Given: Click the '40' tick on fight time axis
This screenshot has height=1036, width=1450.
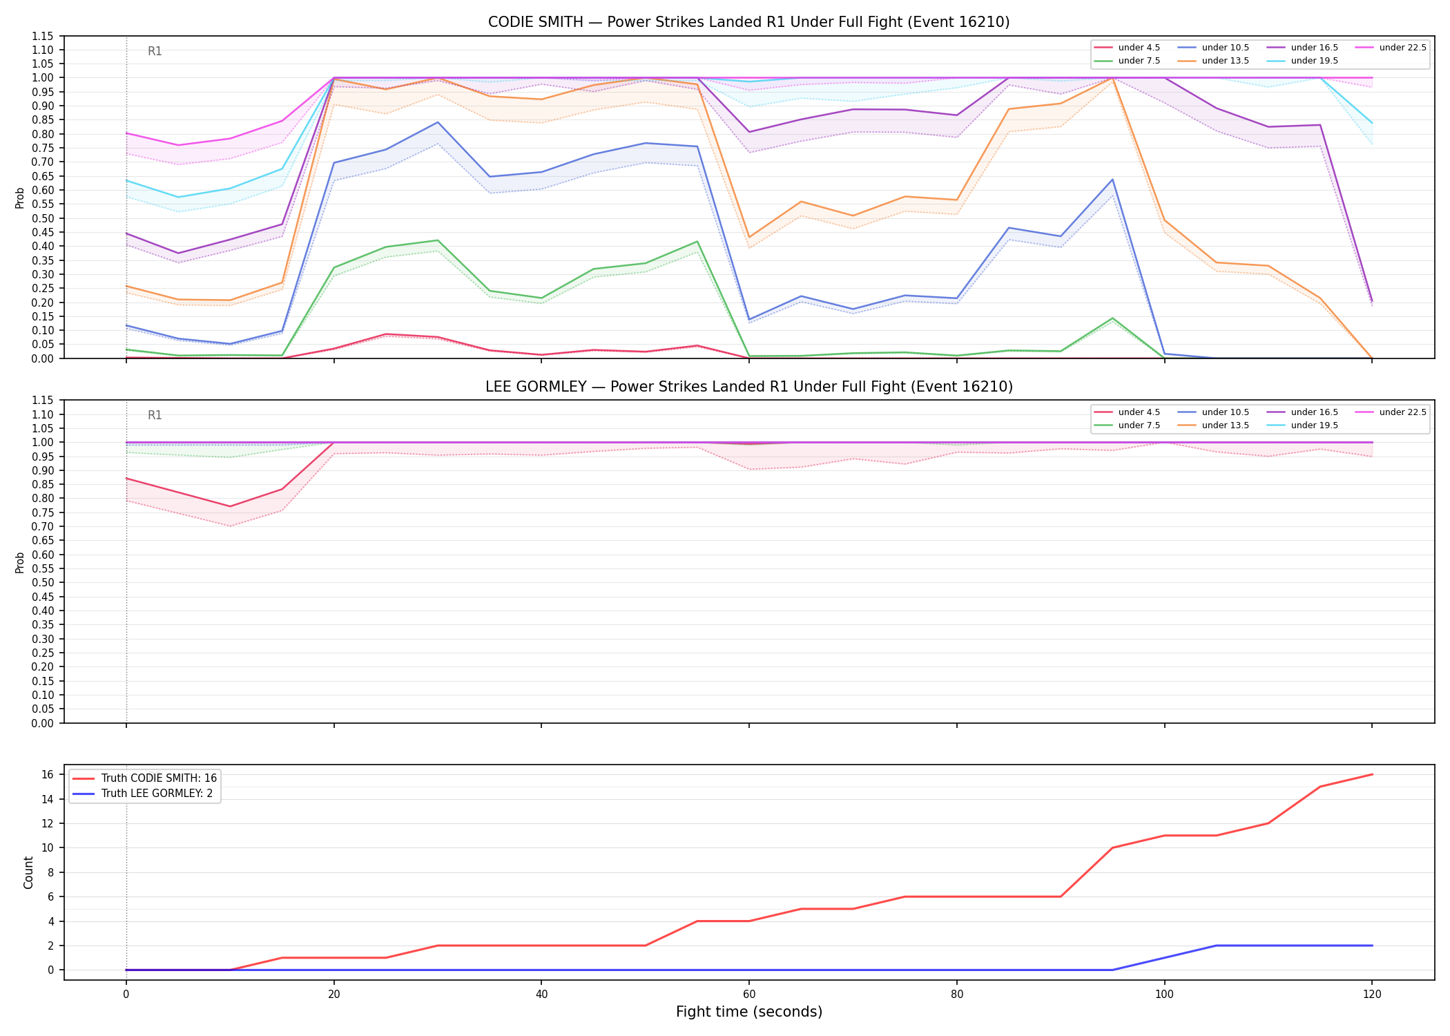Looking at the screenshot, I should tap(541, 995).
